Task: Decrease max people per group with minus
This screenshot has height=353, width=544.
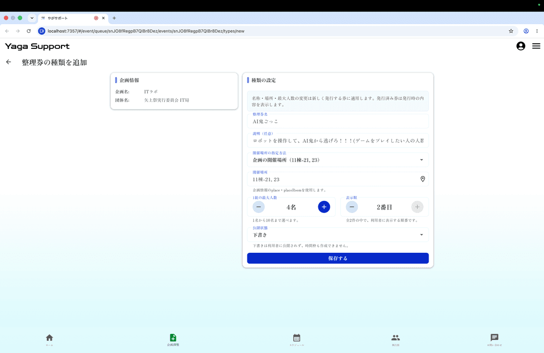Action: pyautogui.click(x=258, y=207)
